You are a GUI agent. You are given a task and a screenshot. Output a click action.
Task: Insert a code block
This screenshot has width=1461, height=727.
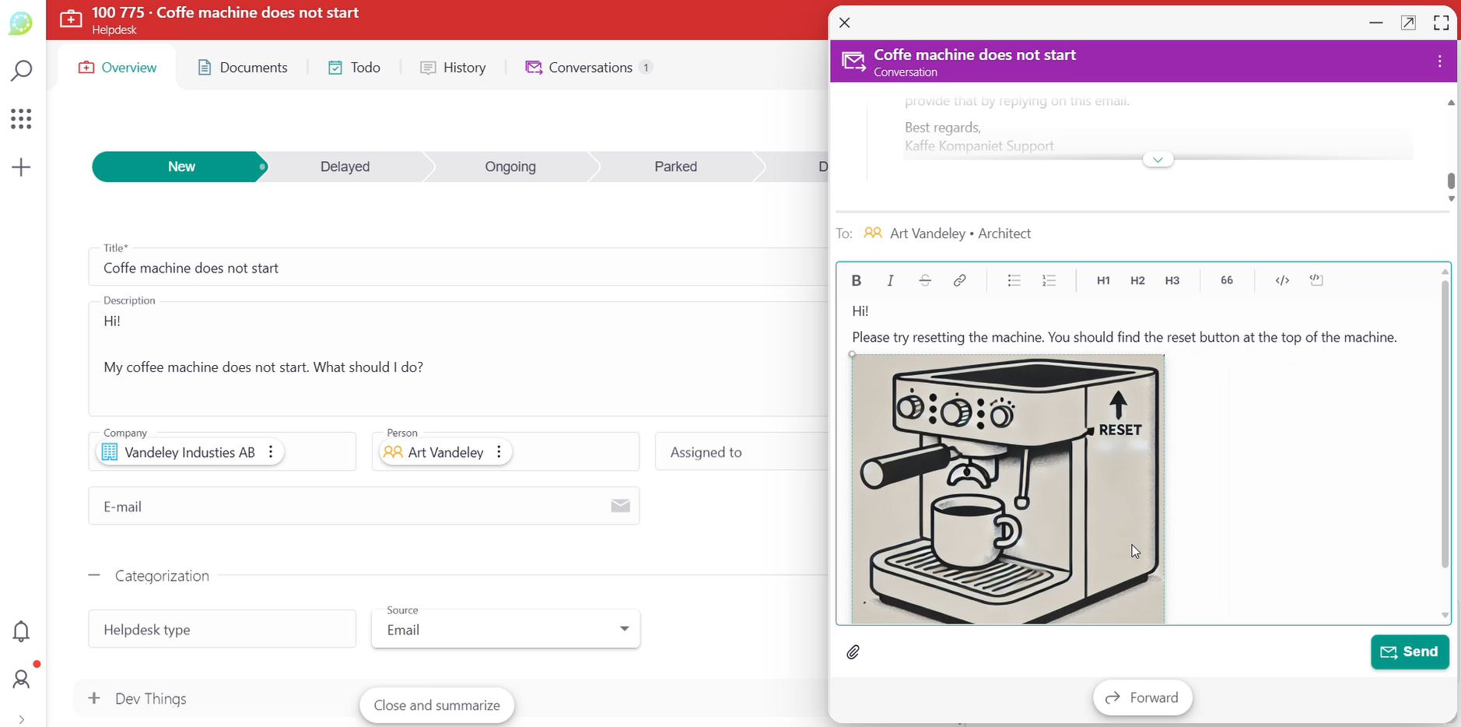1316,280
